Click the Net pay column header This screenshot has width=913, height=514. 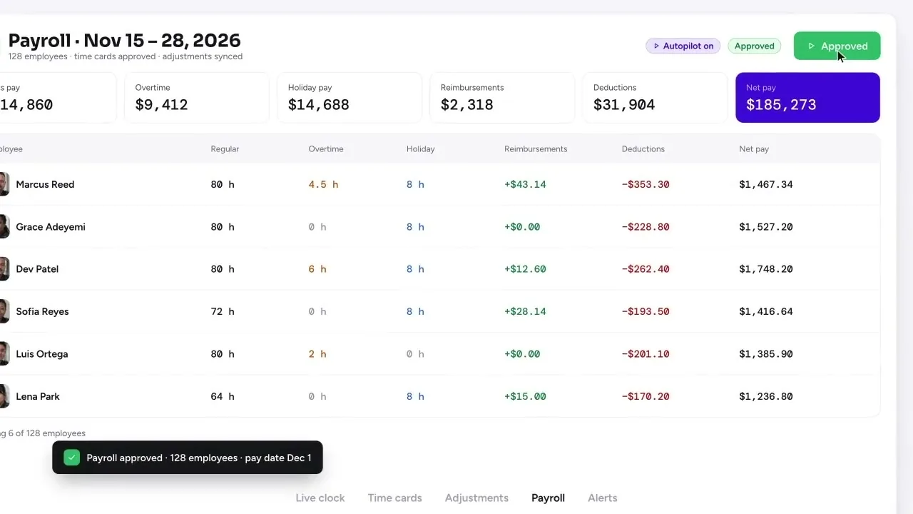pyautogui.click(x=754, y=149)
